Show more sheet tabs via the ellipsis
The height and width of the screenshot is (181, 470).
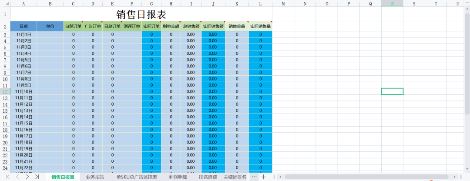(254, 177)
